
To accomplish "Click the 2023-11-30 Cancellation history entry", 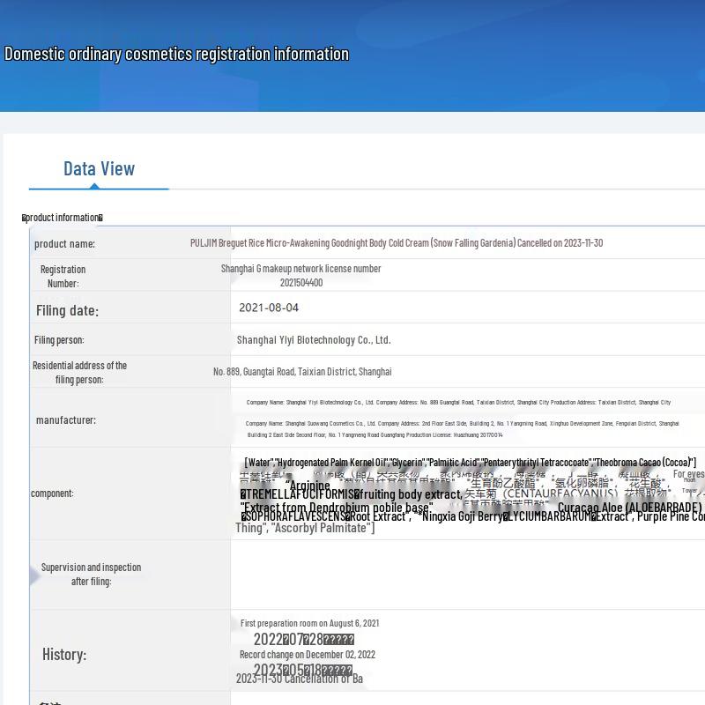I will (300, 679).
